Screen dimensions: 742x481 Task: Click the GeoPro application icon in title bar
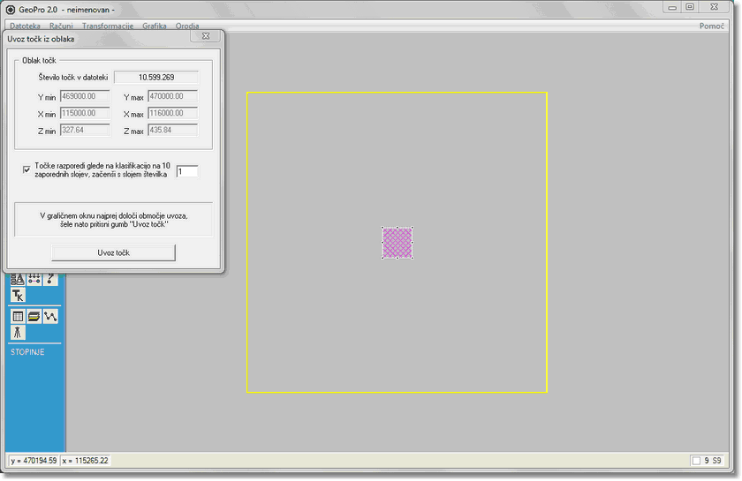pos(10,7)
